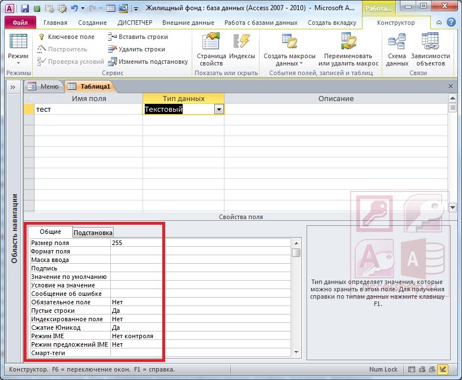The width and height of the screenshot is (462, 380).
Task: Click Переименовать или удалить макрос
Action: coord(348,50)
